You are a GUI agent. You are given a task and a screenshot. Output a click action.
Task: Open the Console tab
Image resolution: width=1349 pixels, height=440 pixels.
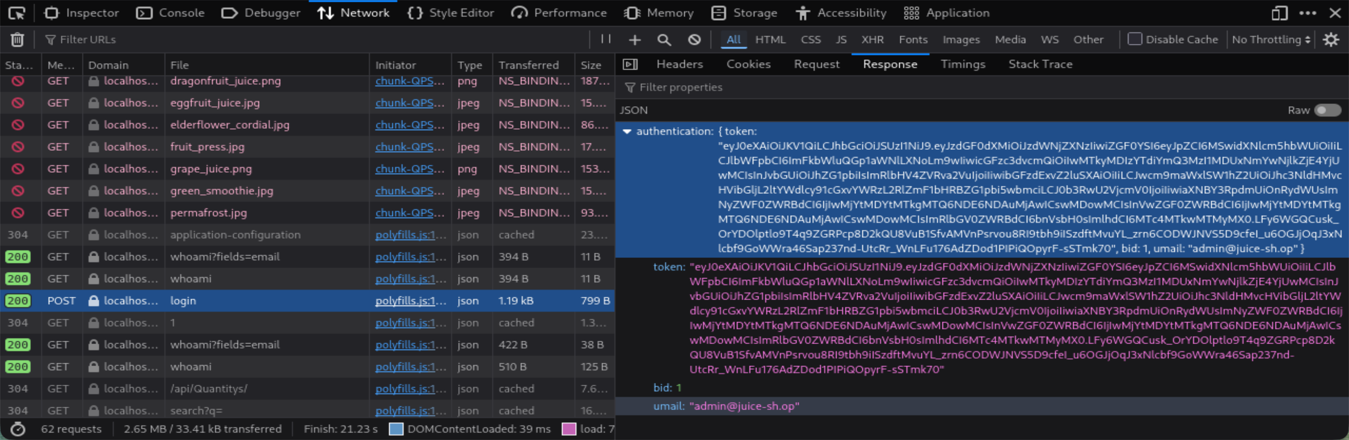click(170, 13)
